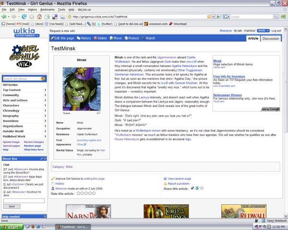This screenshot has width=288, height=230.
Task: Click the Log out link
Action: [276, 31]
